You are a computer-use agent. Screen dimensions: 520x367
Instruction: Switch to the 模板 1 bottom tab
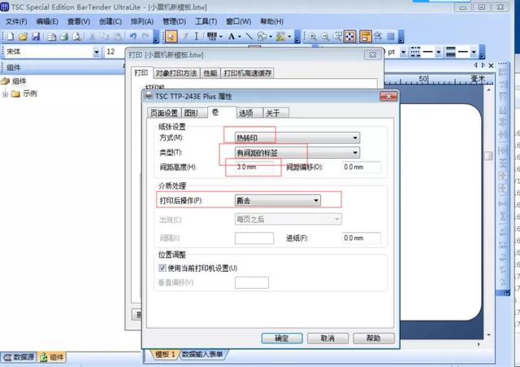[x=164, y=354]
